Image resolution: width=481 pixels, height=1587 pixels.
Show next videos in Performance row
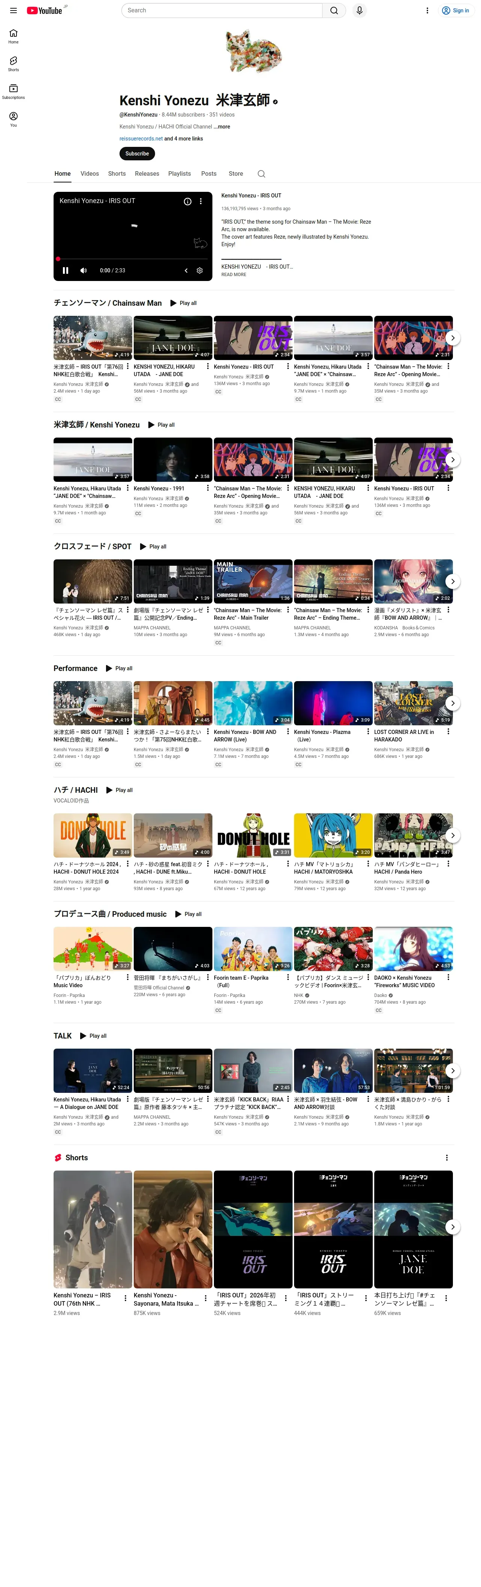coord(453,704)
